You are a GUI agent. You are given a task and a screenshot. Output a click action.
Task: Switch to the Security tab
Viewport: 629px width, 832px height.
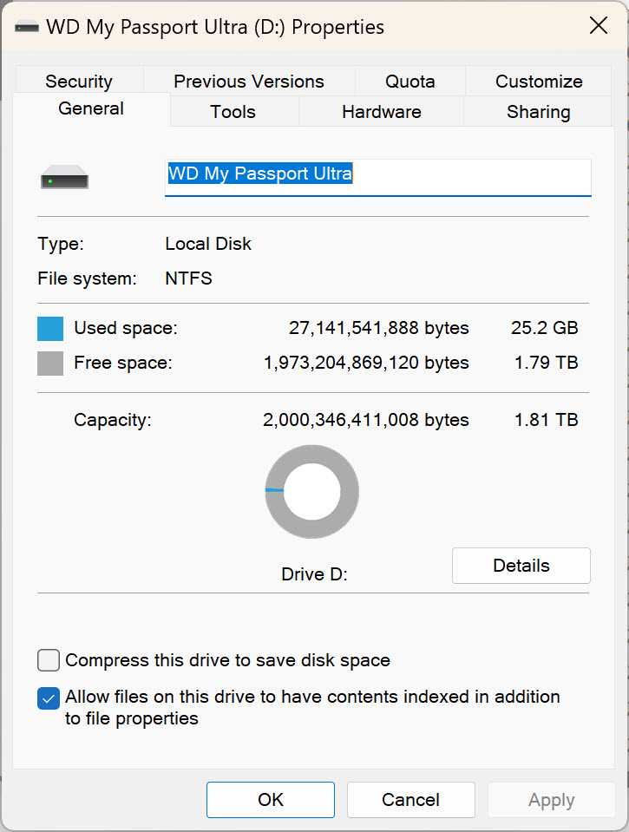tap(79, 82)
